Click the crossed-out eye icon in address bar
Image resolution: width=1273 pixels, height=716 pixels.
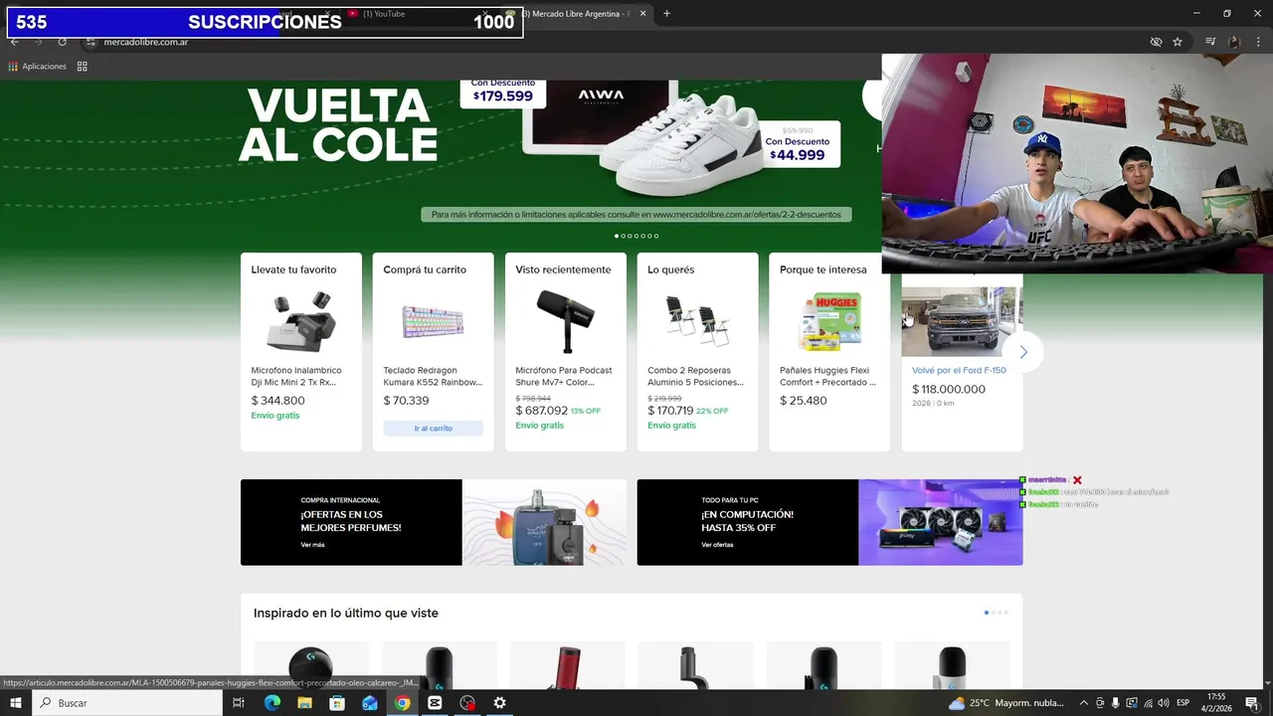[1156, 42]
